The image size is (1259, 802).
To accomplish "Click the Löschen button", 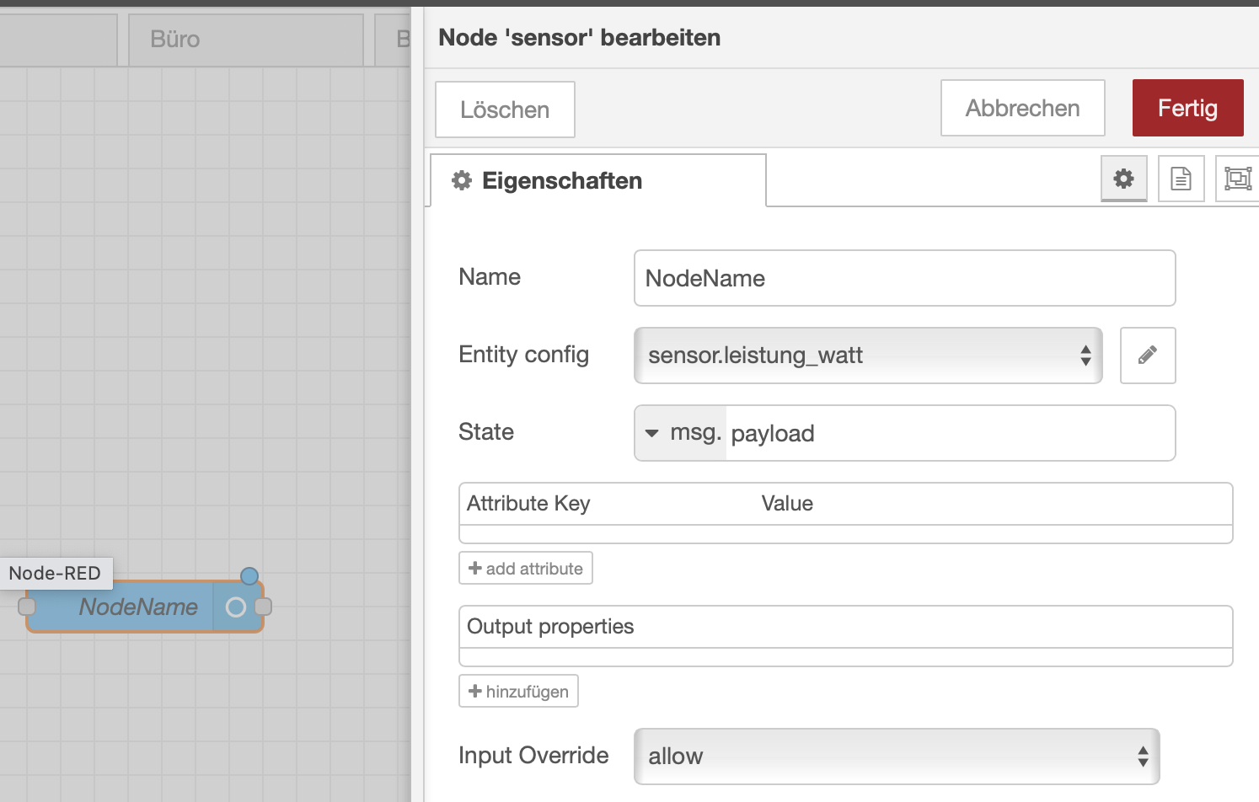I will point(505,110).
